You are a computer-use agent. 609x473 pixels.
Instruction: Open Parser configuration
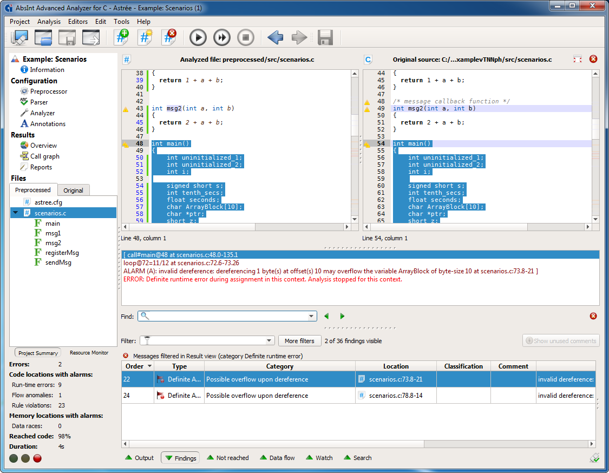[x=39, y=102]
